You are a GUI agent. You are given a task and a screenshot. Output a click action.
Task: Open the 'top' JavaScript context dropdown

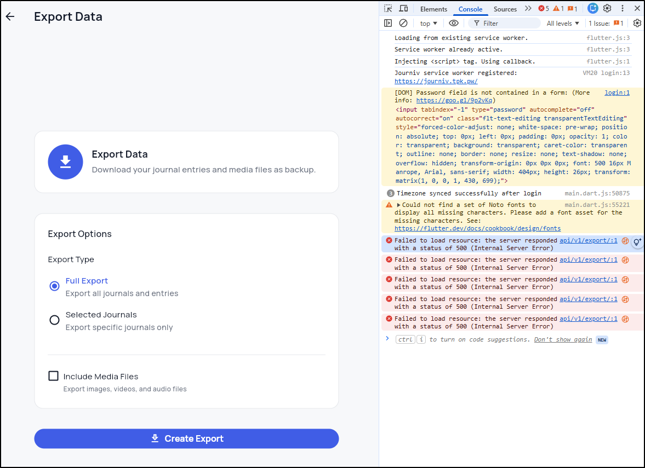click(429, 23)
